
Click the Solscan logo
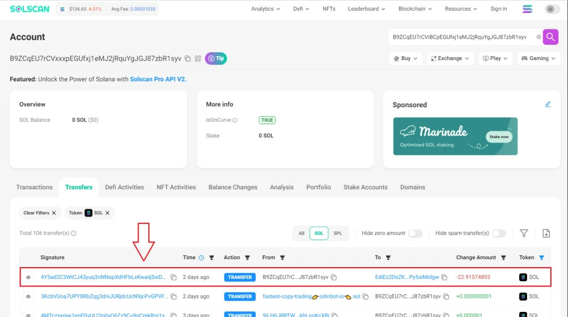30,9
